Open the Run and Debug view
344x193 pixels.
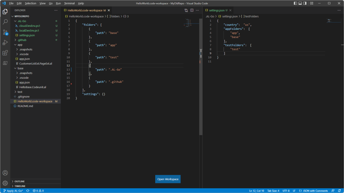click(5, 43)
